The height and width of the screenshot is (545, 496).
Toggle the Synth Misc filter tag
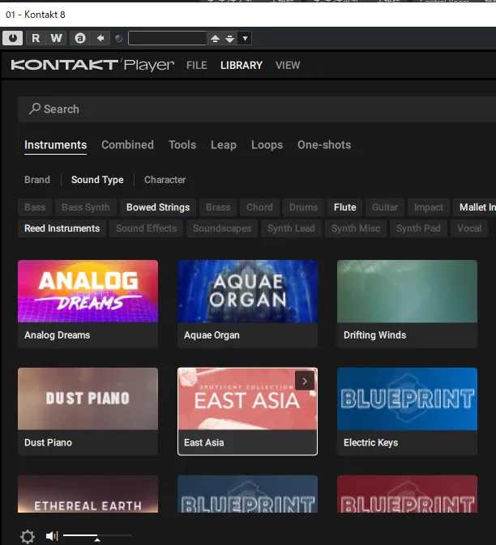point(356,228)
